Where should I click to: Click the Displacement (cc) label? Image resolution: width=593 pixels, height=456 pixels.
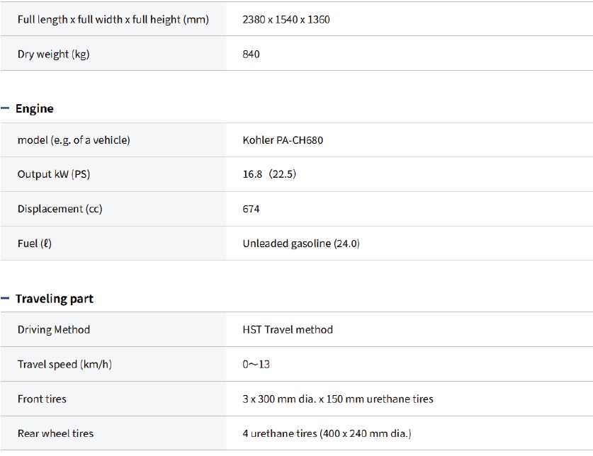pos(60,209)
